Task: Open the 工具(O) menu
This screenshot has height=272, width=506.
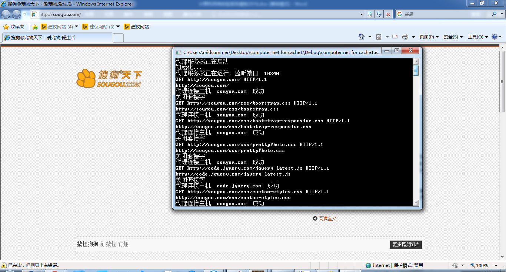Action: pos(478,37)
